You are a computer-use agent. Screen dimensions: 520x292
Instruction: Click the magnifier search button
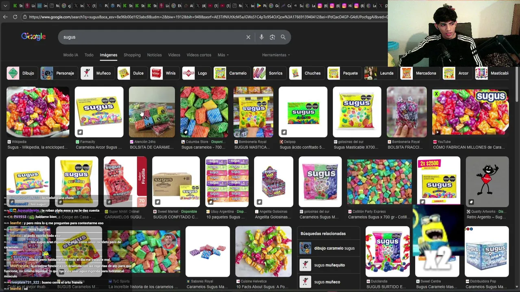tap(283, 37)
